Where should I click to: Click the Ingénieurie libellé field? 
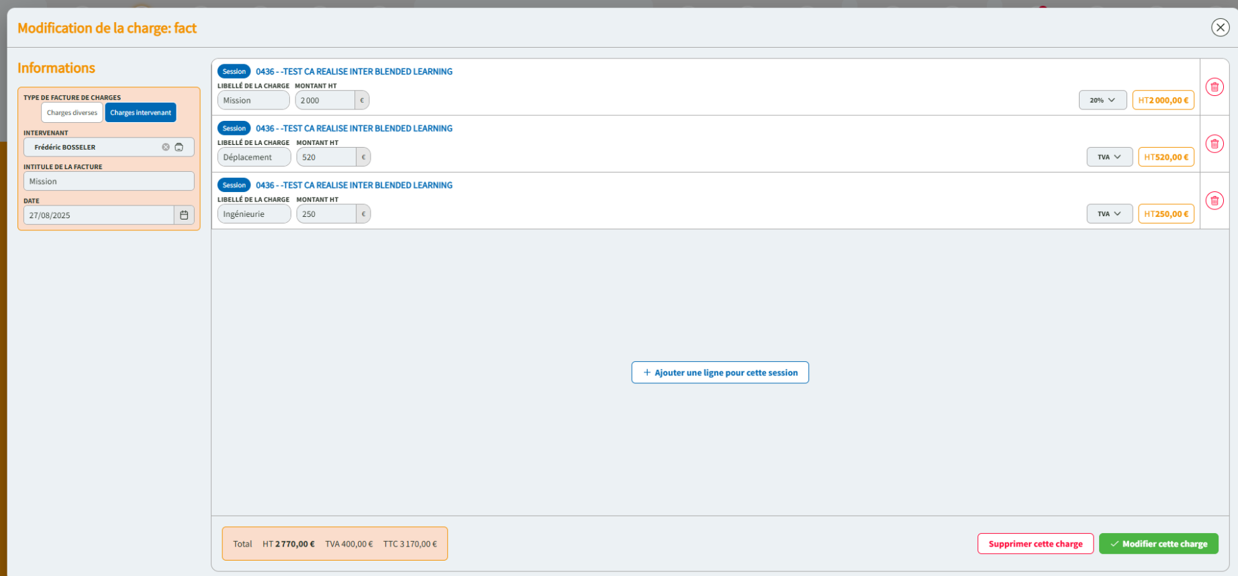254,214
